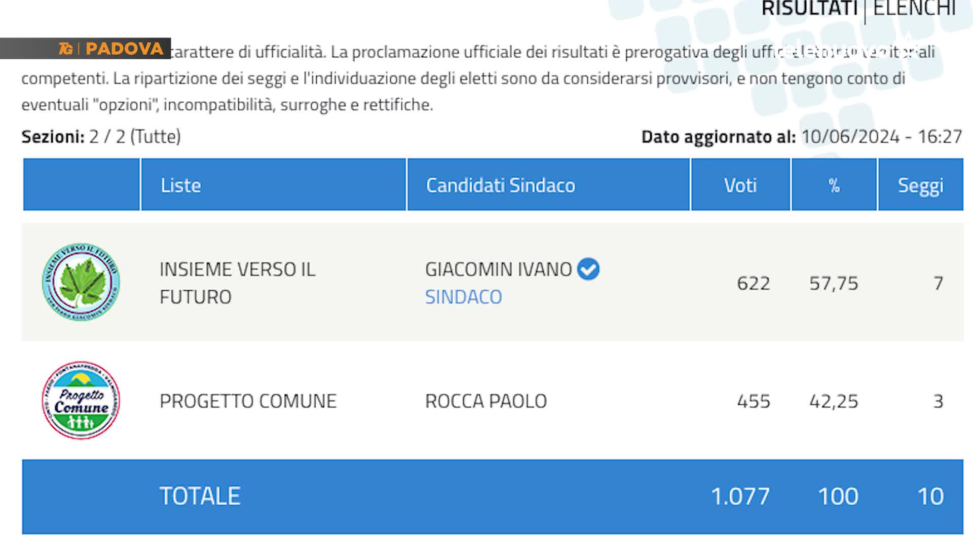Image resolution: width=973 pixels, height=547 pixels.
Task: Click the 622 votes value
Action: (754, 283)
